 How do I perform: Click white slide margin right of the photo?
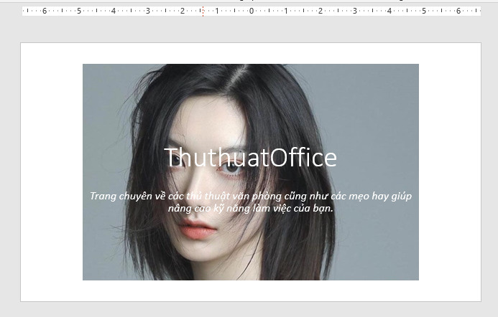449,172
